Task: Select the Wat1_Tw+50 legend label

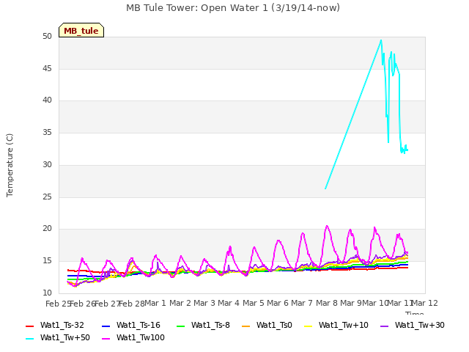Action: pos(65,338)
